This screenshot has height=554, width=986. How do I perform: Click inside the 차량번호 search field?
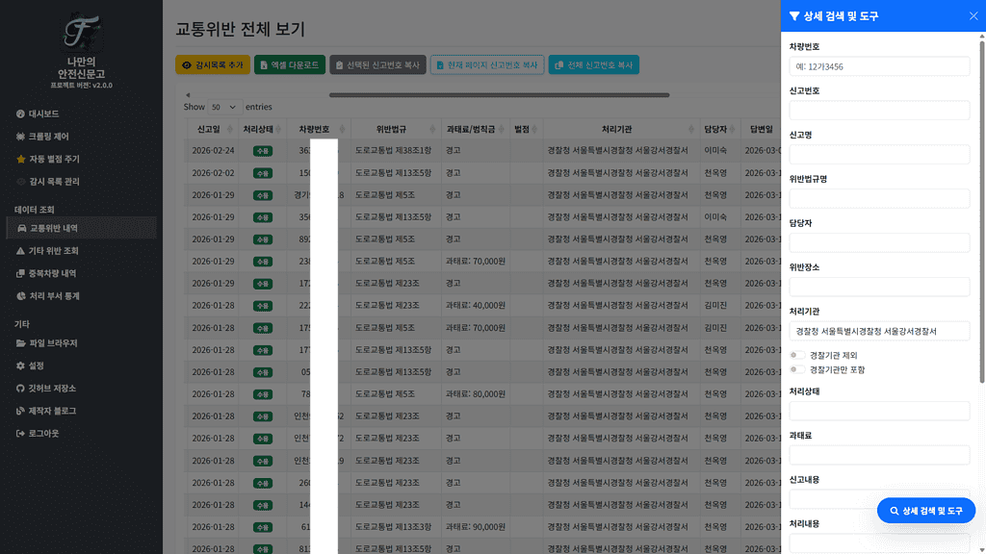click(878, 66)
